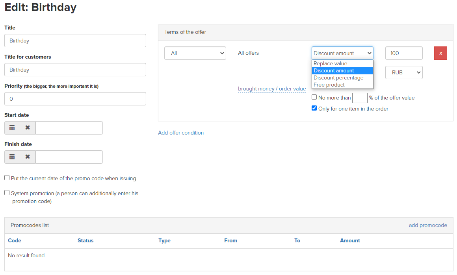This screenshot has height=275, width=457.
Task: Choose 'Replace value' from the list
Action: [342, 63]
